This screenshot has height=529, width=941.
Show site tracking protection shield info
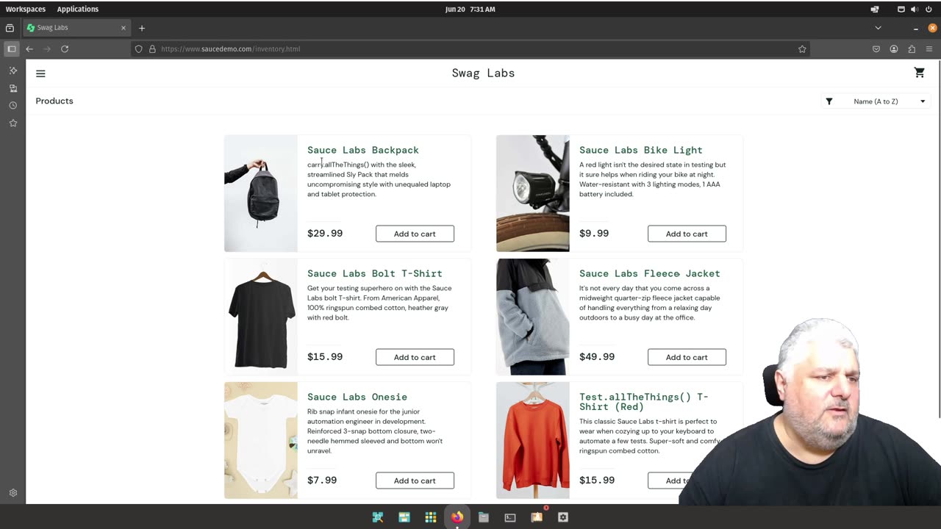138,49
